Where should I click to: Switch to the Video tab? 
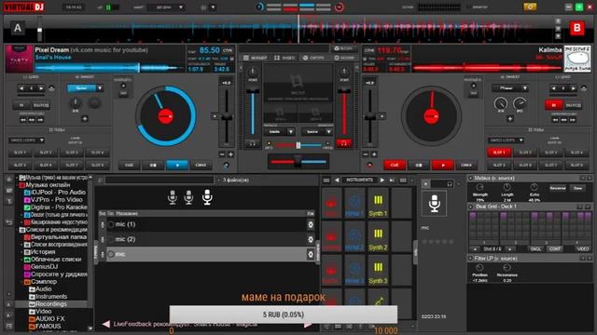[285, 58]
